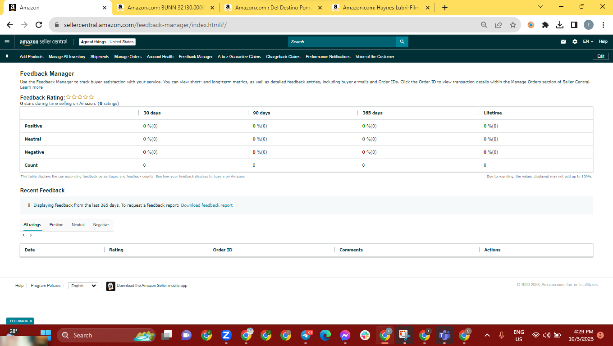Open the EN language dropdown in the header

click(588, 42)
